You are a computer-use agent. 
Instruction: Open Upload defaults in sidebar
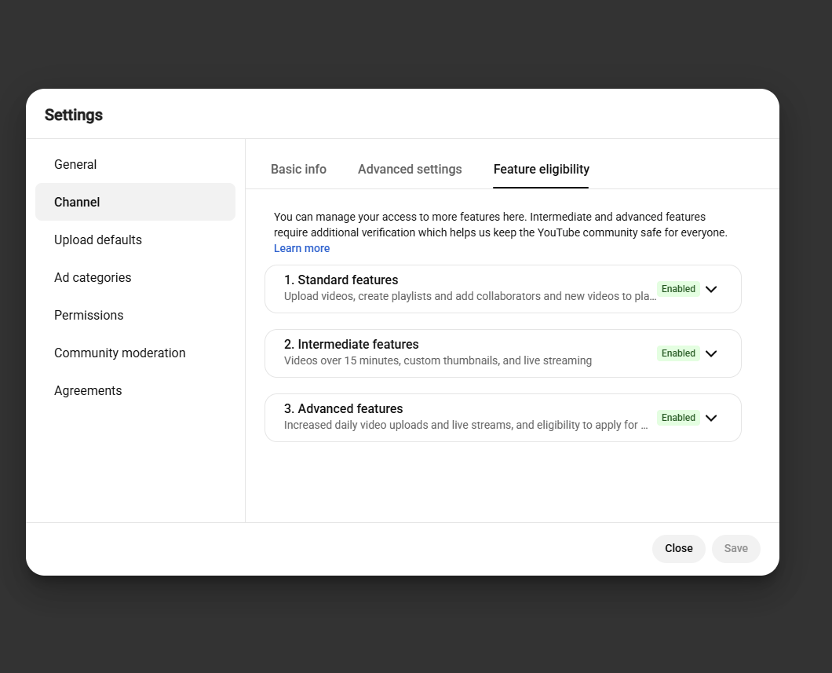tap(135, 240)
